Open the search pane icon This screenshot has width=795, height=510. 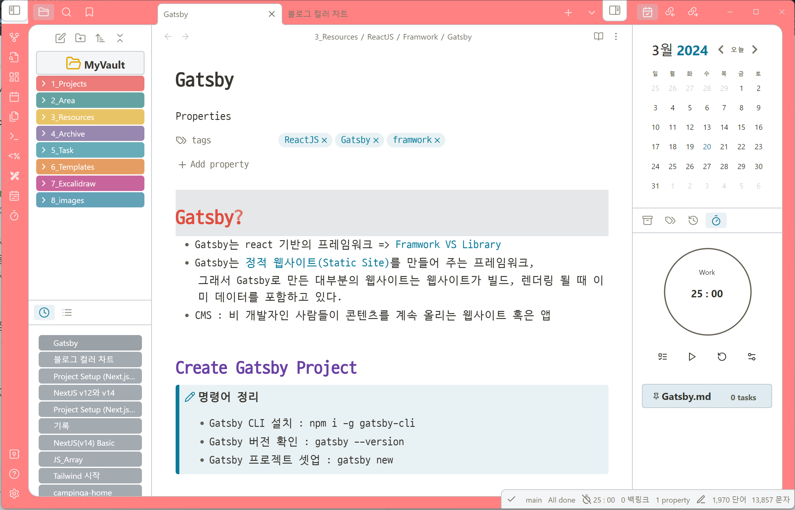[x=66, y=12]
